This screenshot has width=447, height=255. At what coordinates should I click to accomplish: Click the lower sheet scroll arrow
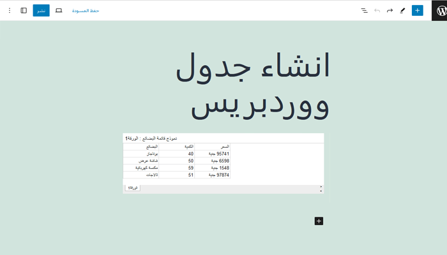(x=321, y=191)
